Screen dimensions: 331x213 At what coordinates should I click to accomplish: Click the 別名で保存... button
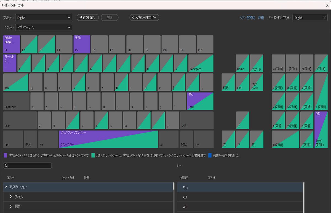(x=87, y=18)
